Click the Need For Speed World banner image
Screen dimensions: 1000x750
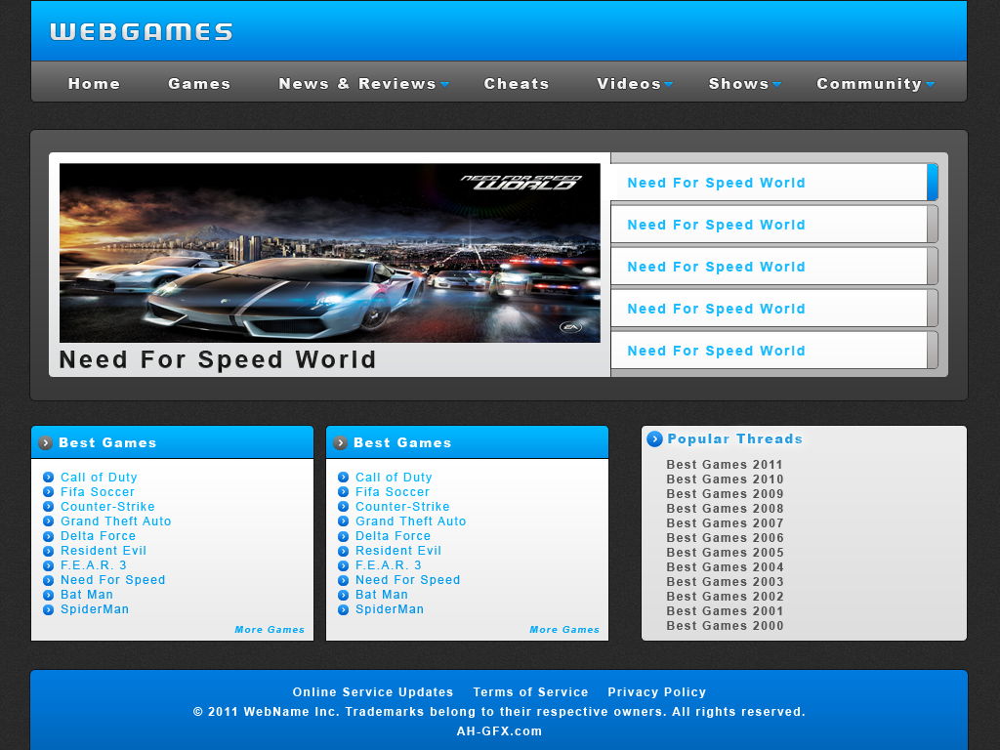click(330, 252)
